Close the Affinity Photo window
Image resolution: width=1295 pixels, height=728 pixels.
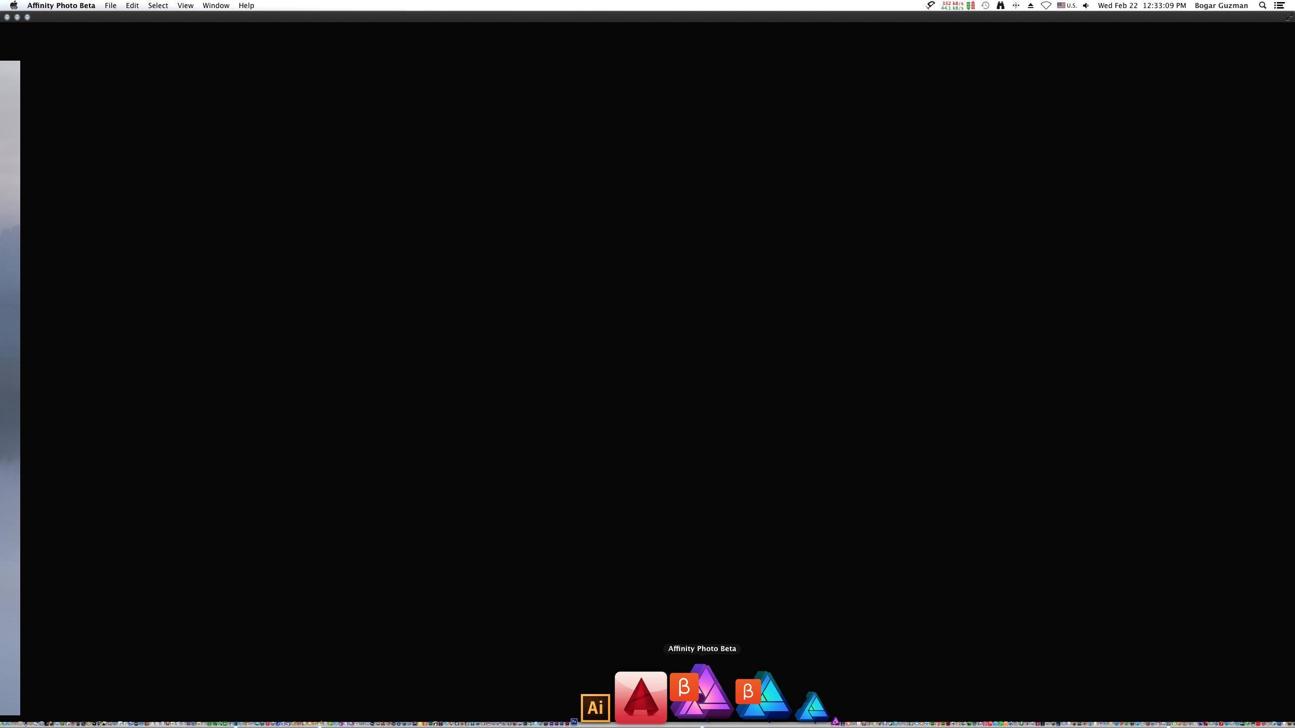point(7,17)
